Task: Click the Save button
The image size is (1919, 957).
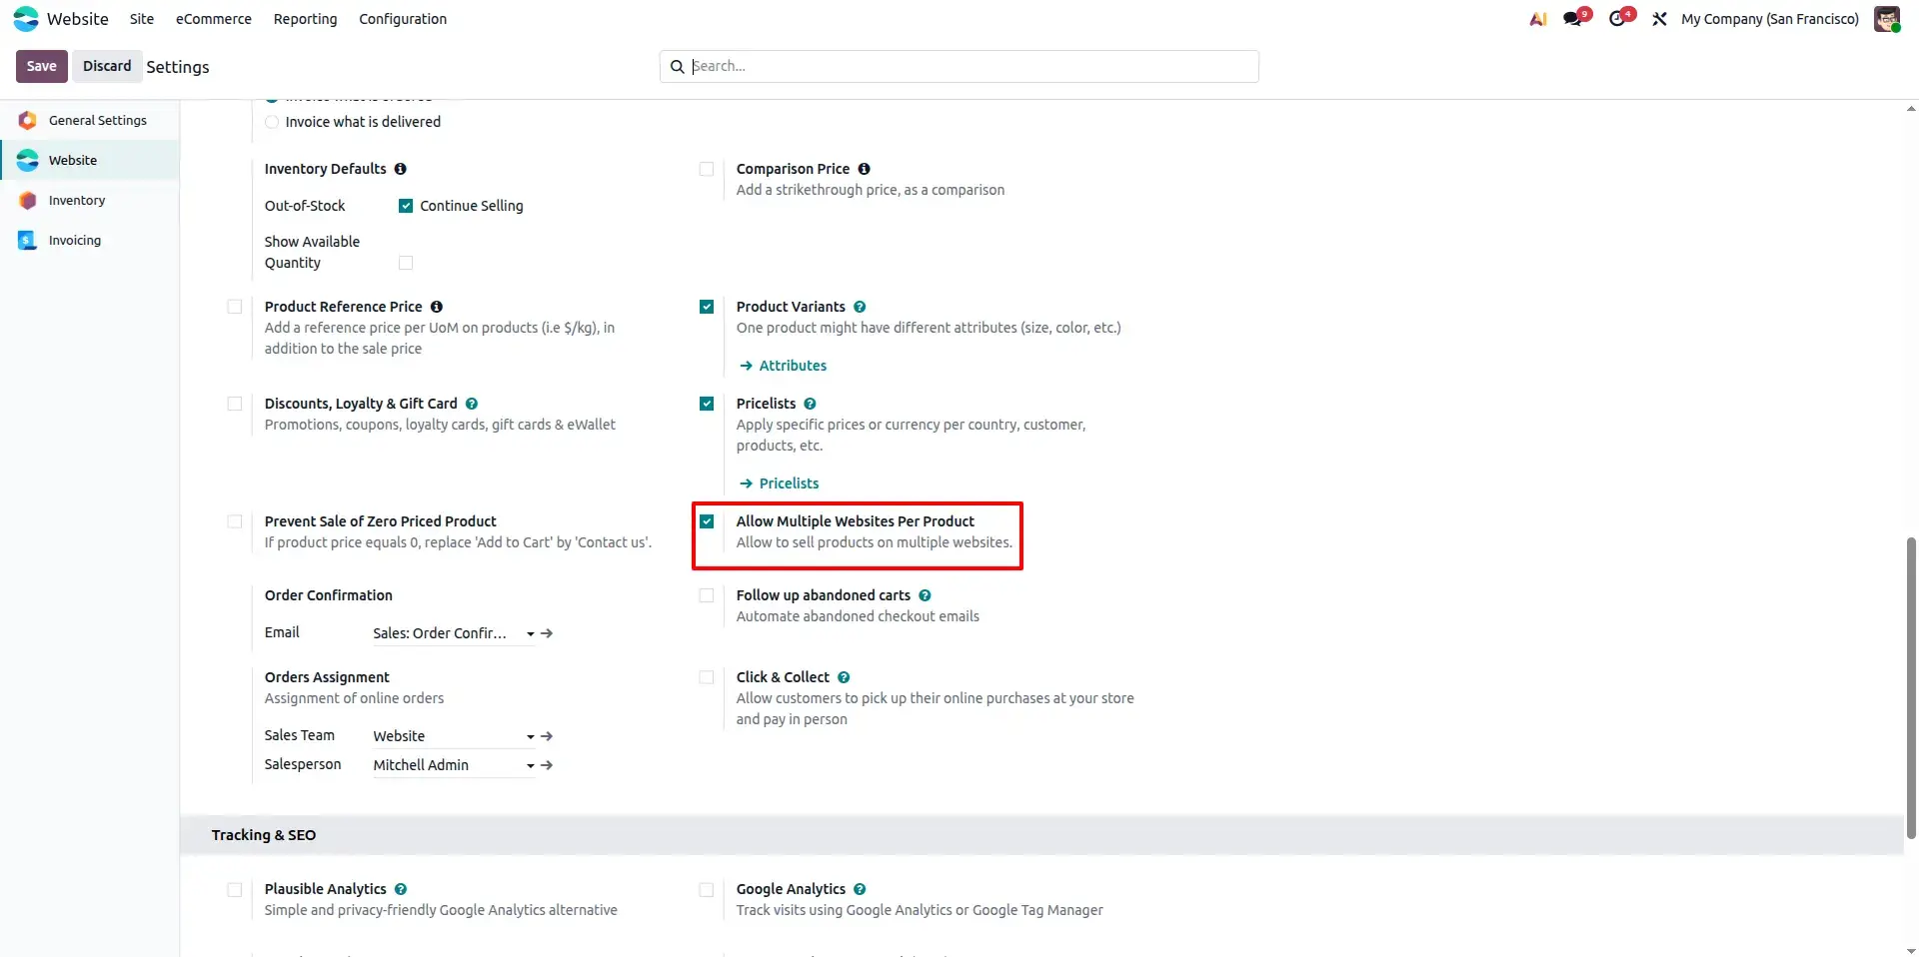Action: [42, 66]
